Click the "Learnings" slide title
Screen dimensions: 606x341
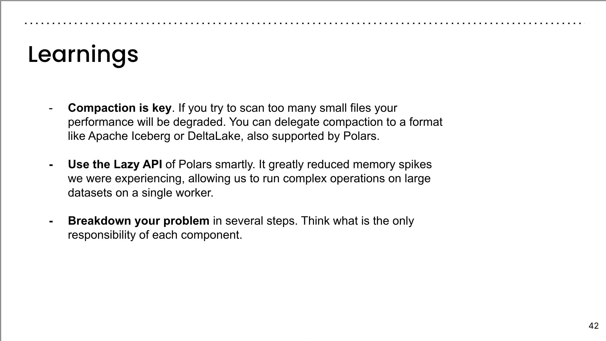(x=83, y=54)
